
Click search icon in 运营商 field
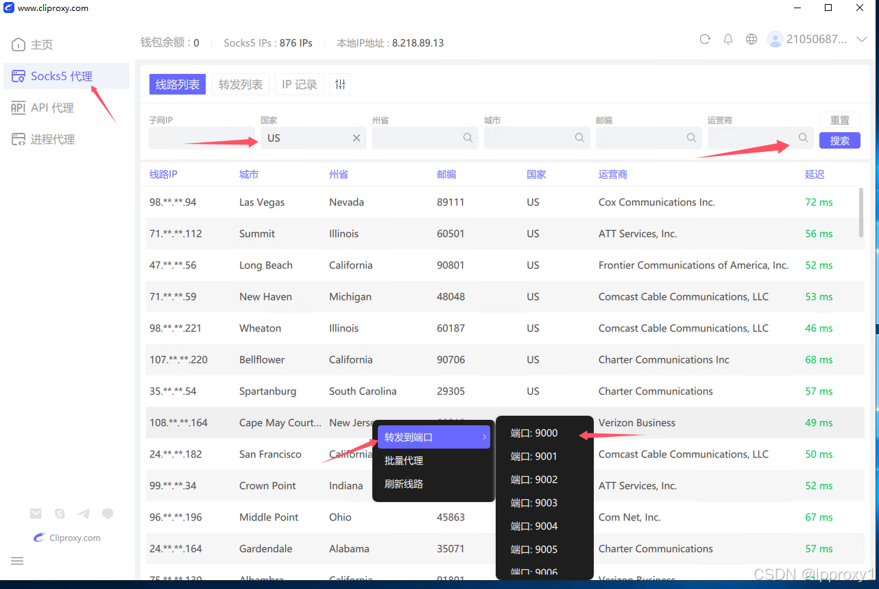[x=803, y=138]
